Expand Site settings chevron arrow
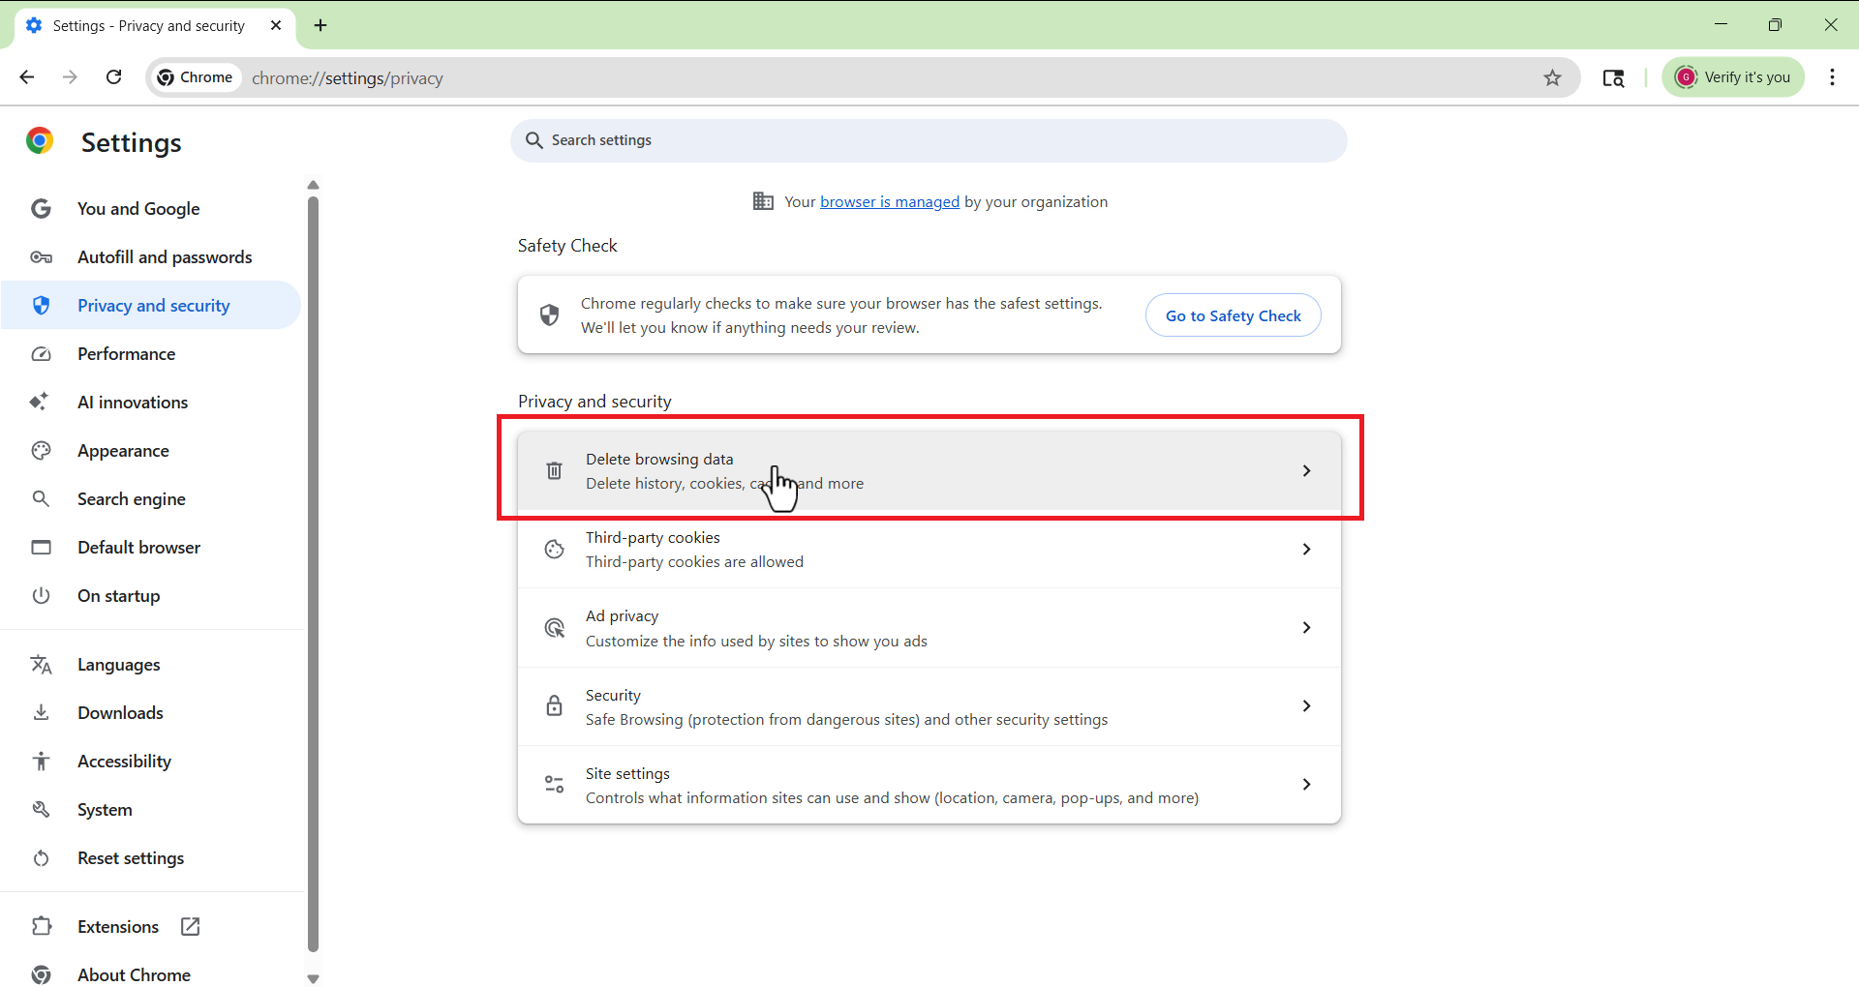This screenshot has height=987, width=1859. [1306, 785]
